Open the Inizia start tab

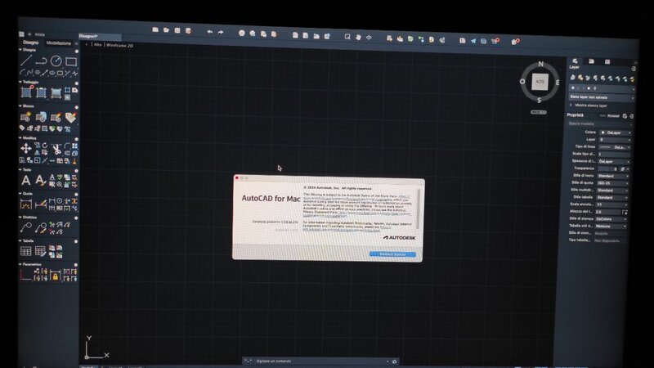tap(39, 34)
